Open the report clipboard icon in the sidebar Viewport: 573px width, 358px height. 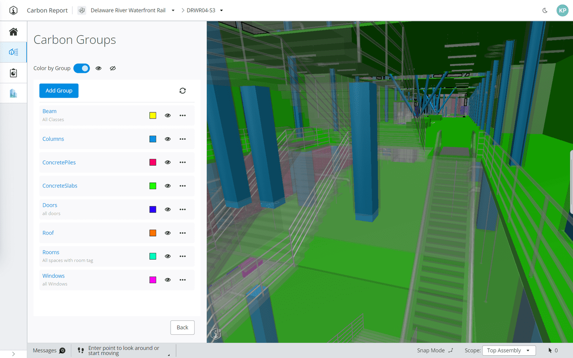pyautogui.click(x=13, y=72)
